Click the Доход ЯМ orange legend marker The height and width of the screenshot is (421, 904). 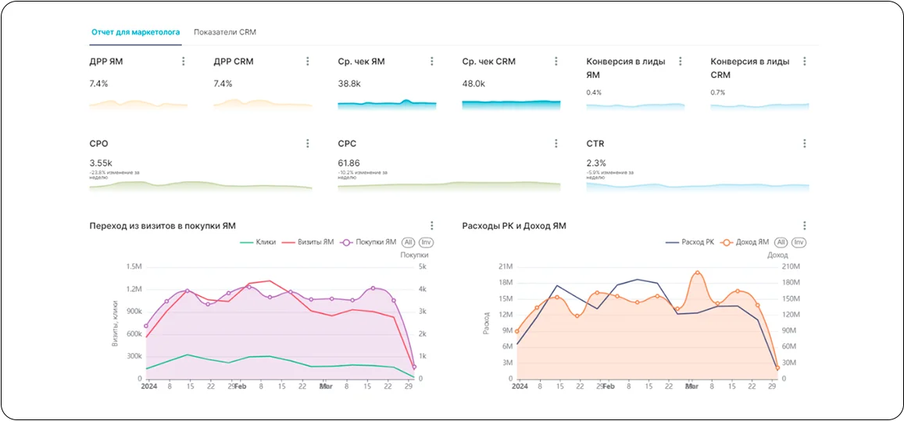(x=727, y=242)
